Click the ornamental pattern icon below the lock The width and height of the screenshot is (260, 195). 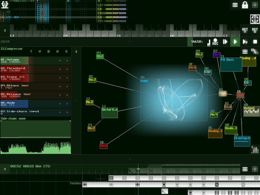coord(255,19)
